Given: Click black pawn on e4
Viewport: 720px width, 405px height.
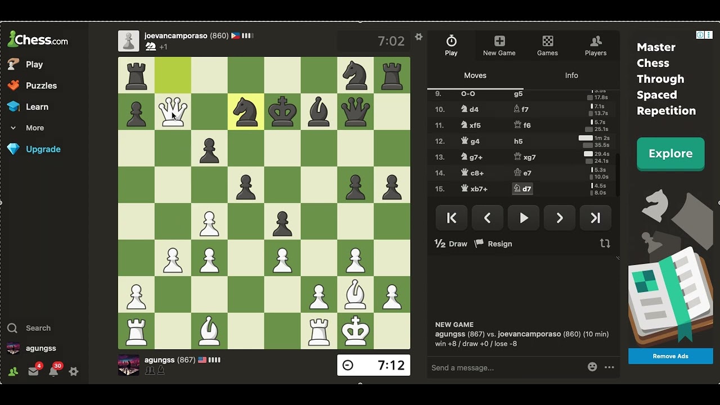Looking at the screenshot, I should click(282, 221).
